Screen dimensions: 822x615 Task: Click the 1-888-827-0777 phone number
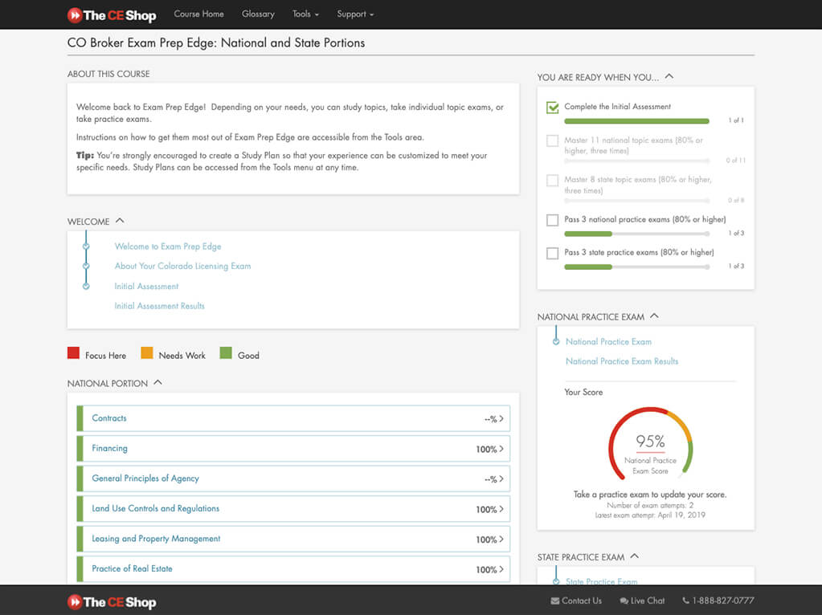723,601
